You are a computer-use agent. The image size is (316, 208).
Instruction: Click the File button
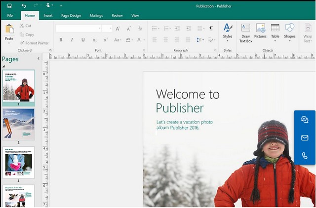[10, 15]
